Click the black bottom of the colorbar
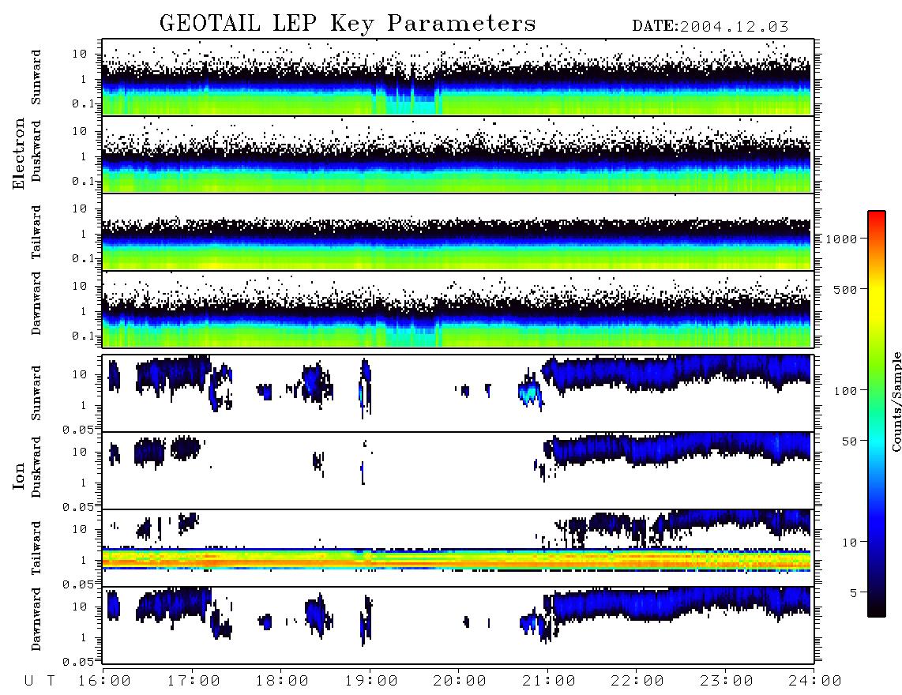The image size is (902, 695). [x=877, y=610]
